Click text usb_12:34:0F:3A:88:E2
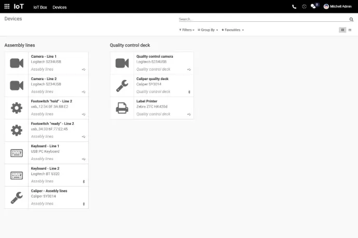The width and height of the screenshot is (358, 238). click(49, 107)
